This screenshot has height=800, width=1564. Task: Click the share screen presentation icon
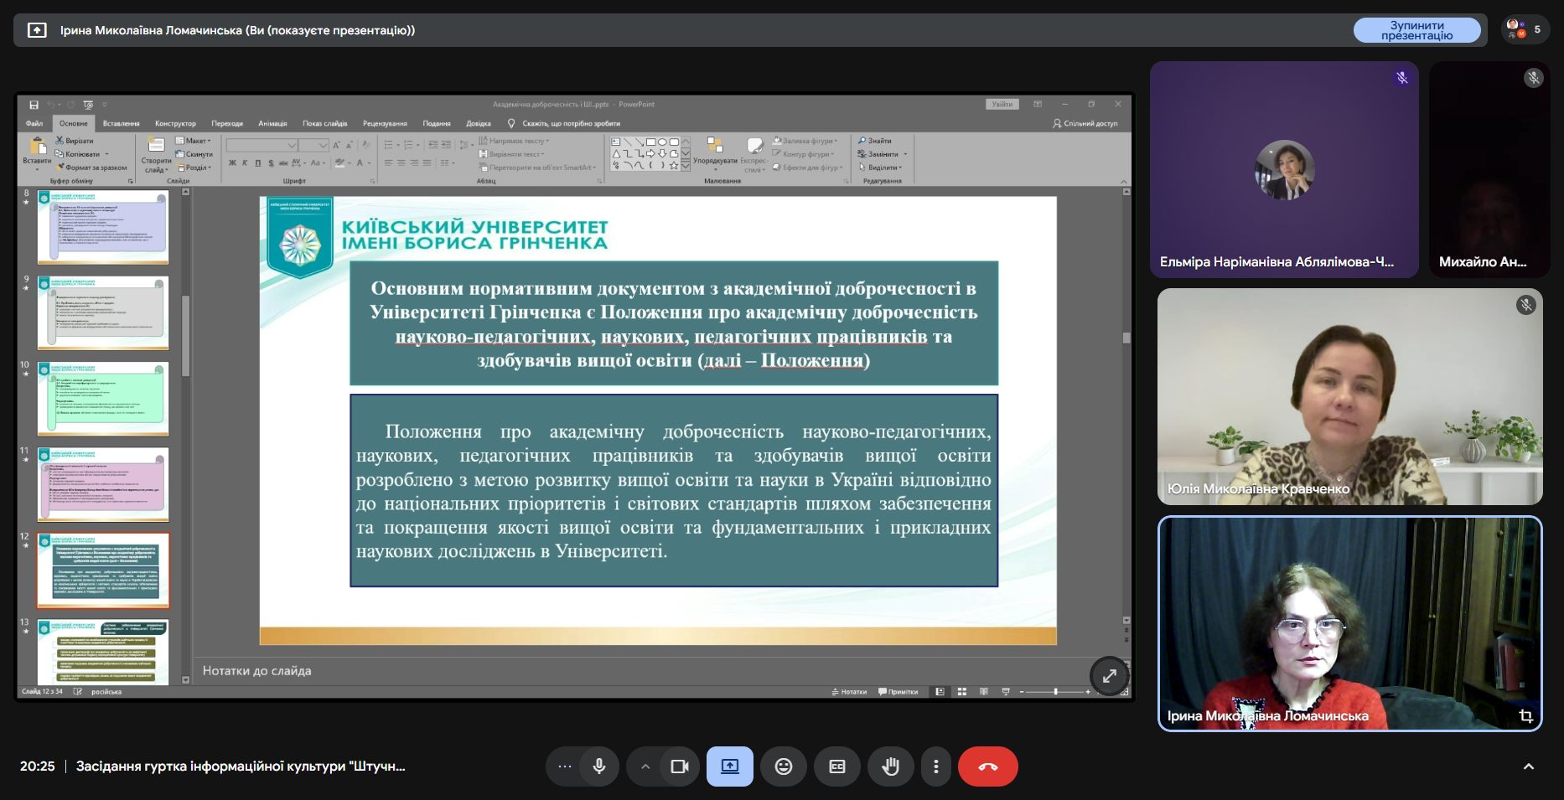[x=729, y=766]
